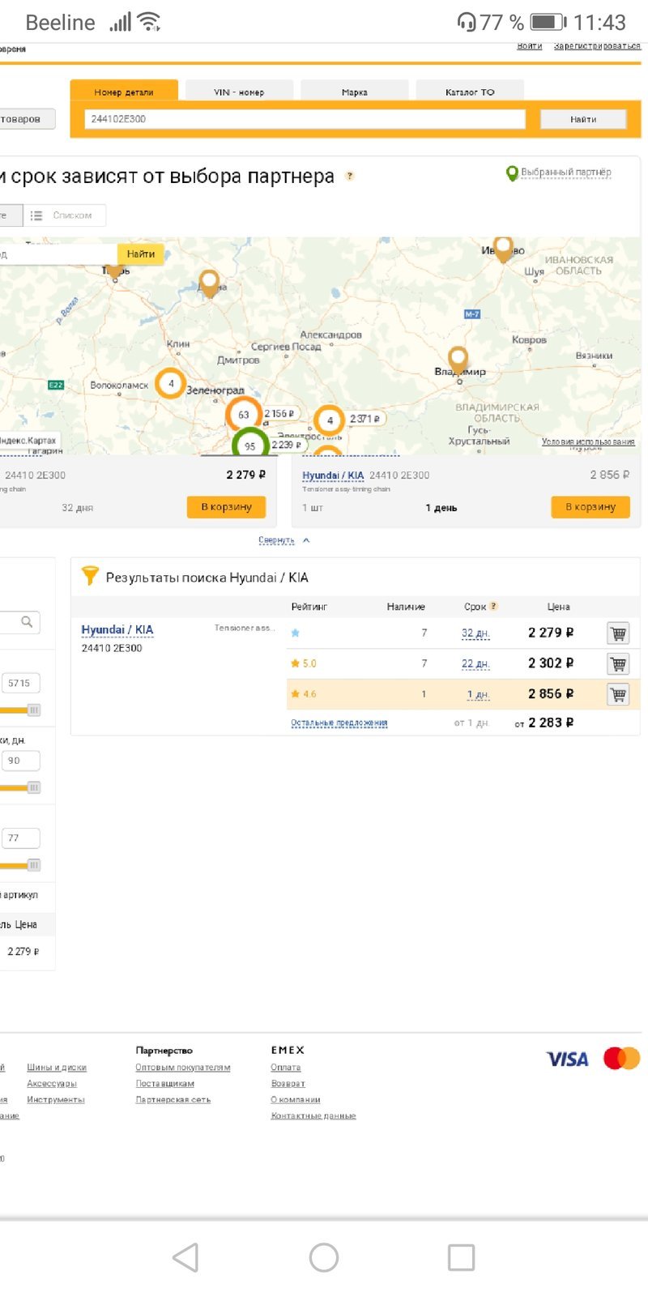
Task: Add the 2 279 ₽ card offer via В корзину
Action: pos(227,507)
